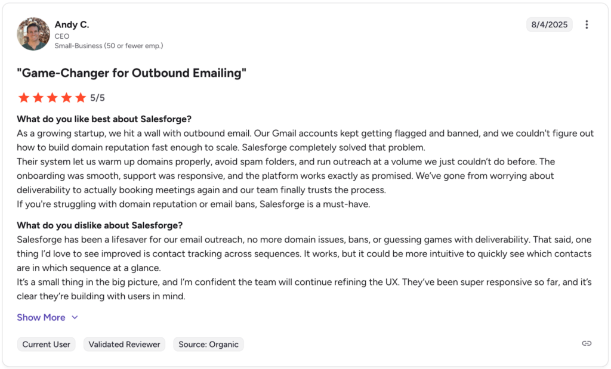The height and width of the screenshot is (369, 611).
Task: Click the third star of the 5-star rating
Action: coord(53,97)
